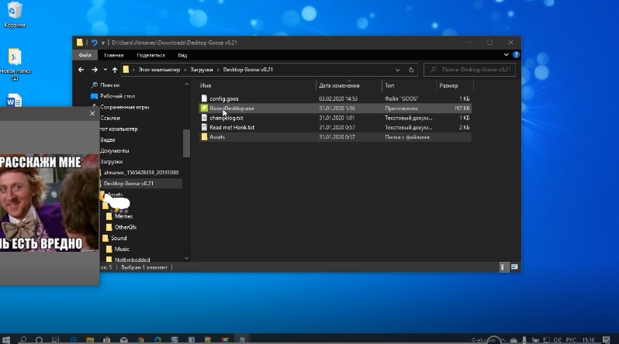Open the Windows Start button
Image resolution: width=619 pixels, height=344 pixels.
(6, 339)
